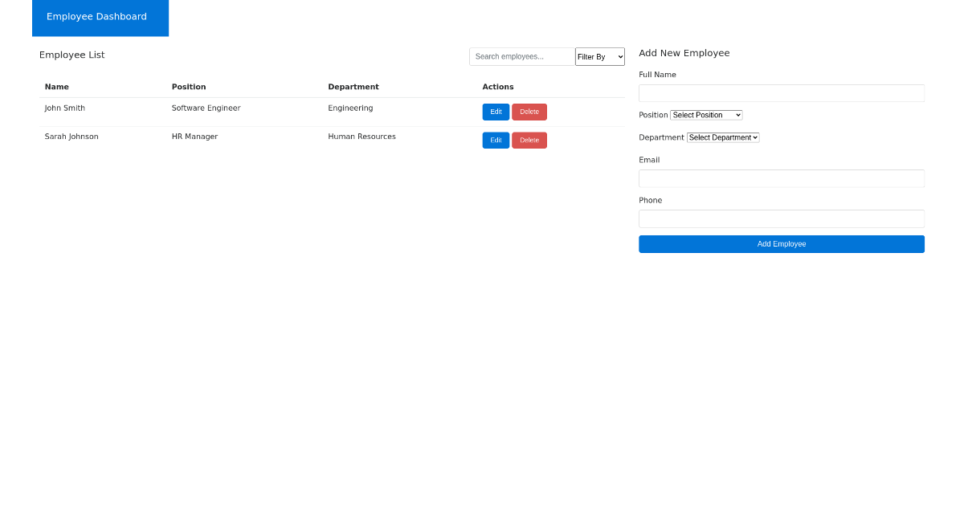Image resolution: width=964 pixels, height=506 pixels.
Task: Click the Position column header
Action: (x=188, y=87)
